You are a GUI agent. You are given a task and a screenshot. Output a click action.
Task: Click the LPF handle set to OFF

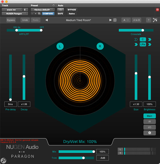click(x=41, y=30)
